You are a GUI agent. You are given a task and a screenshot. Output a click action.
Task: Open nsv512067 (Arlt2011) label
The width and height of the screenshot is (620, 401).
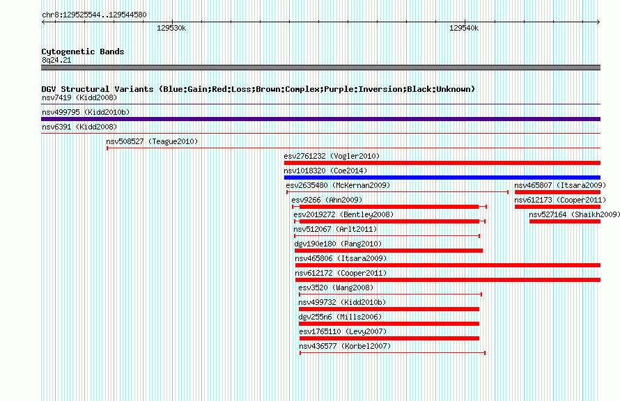(335, 229)
